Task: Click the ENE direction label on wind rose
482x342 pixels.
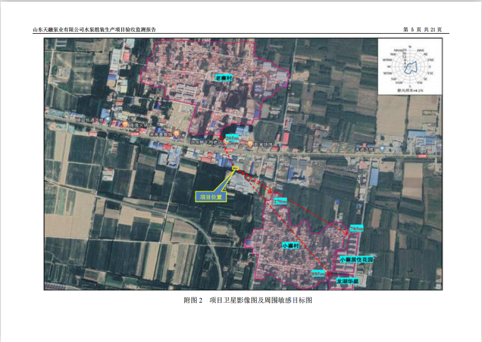Action: tap(431, 60)
